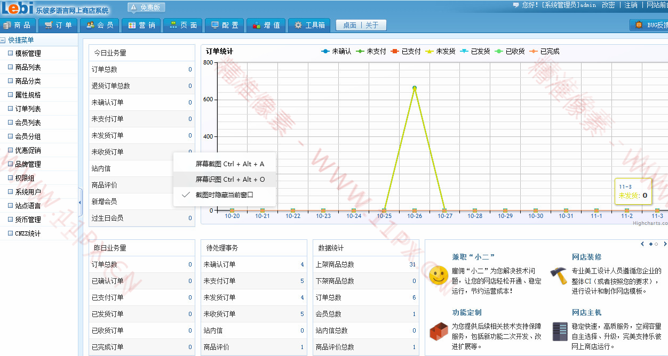Viewport: 668px width, 356px height.
Task: Go to previous promo slide arrow
Action: point(643,244)
